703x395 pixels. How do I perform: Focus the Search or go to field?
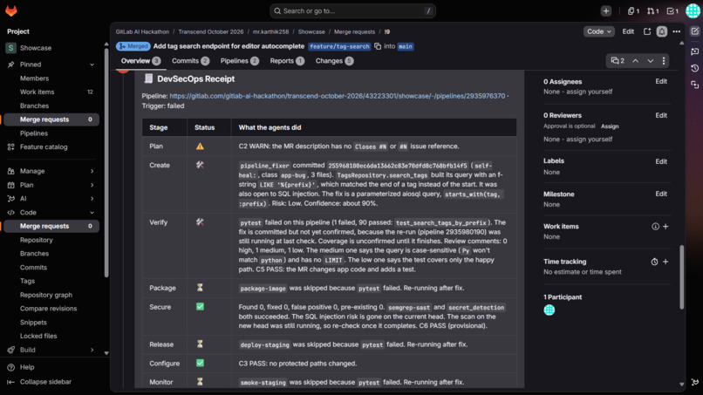[x=352, y=10]
